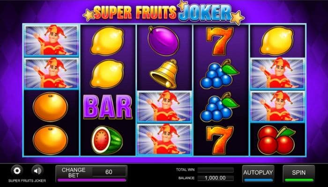Click the purple BAR symbol

[x=107, y=107]
